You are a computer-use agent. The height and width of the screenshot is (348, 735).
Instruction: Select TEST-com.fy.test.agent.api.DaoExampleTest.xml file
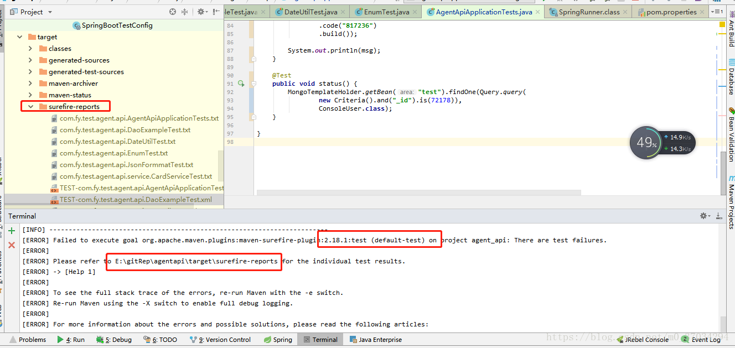131,200
